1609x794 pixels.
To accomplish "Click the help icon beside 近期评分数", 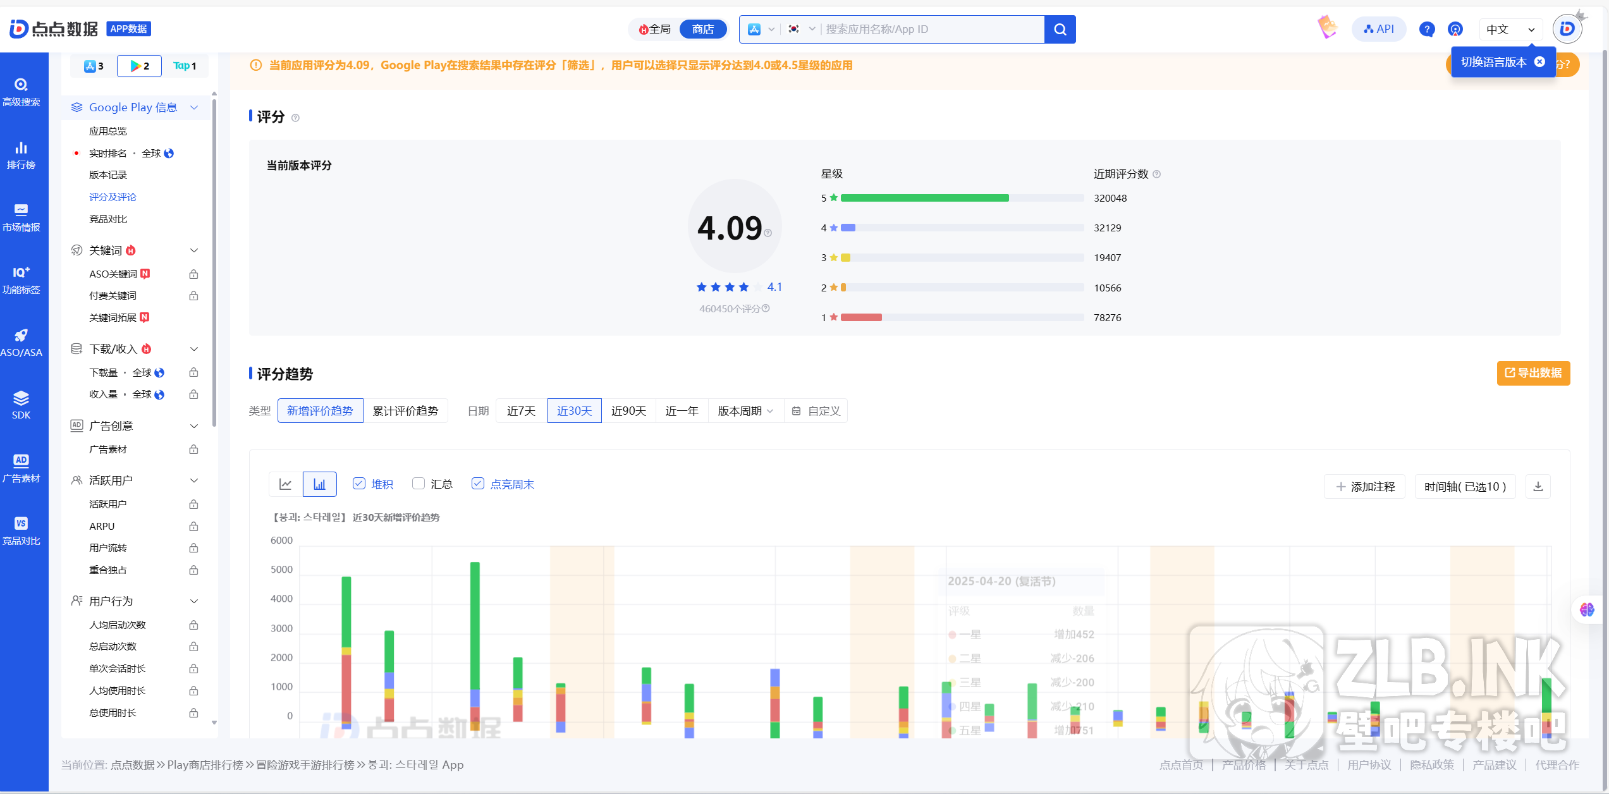I will (1157, 174).
